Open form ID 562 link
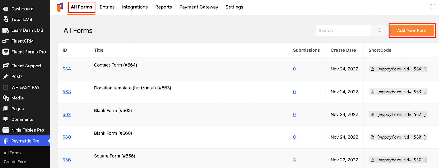 point(67,114)
